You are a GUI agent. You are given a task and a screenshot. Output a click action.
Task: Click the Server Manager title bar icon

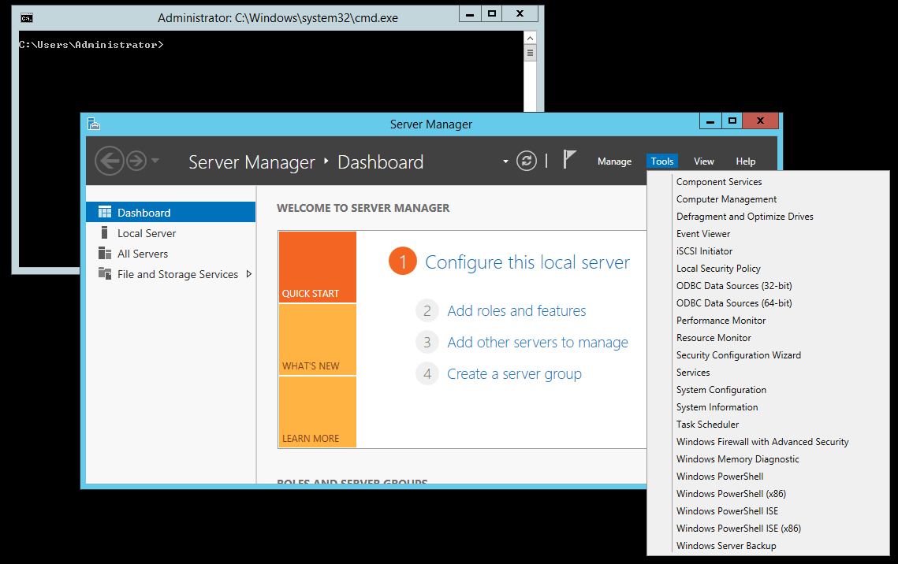click(x=94, y=124)
